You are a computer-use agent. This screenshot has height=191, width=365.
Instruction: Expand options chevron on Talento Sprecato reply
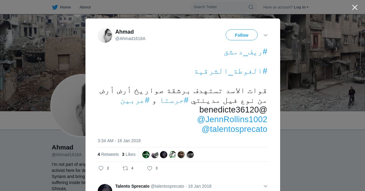pos(266,186)
